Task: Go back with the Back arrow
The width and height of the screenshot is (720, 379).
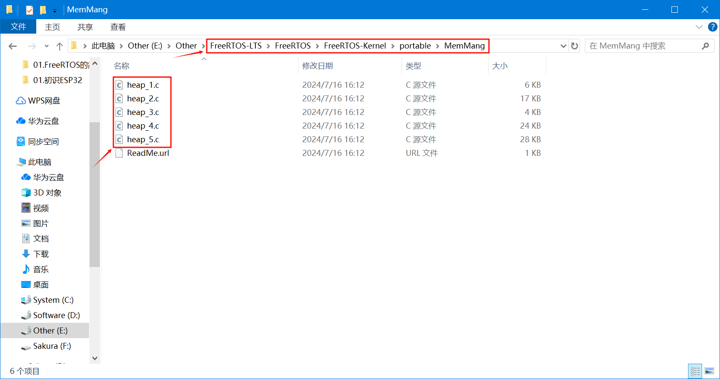Action: (13, 46)
